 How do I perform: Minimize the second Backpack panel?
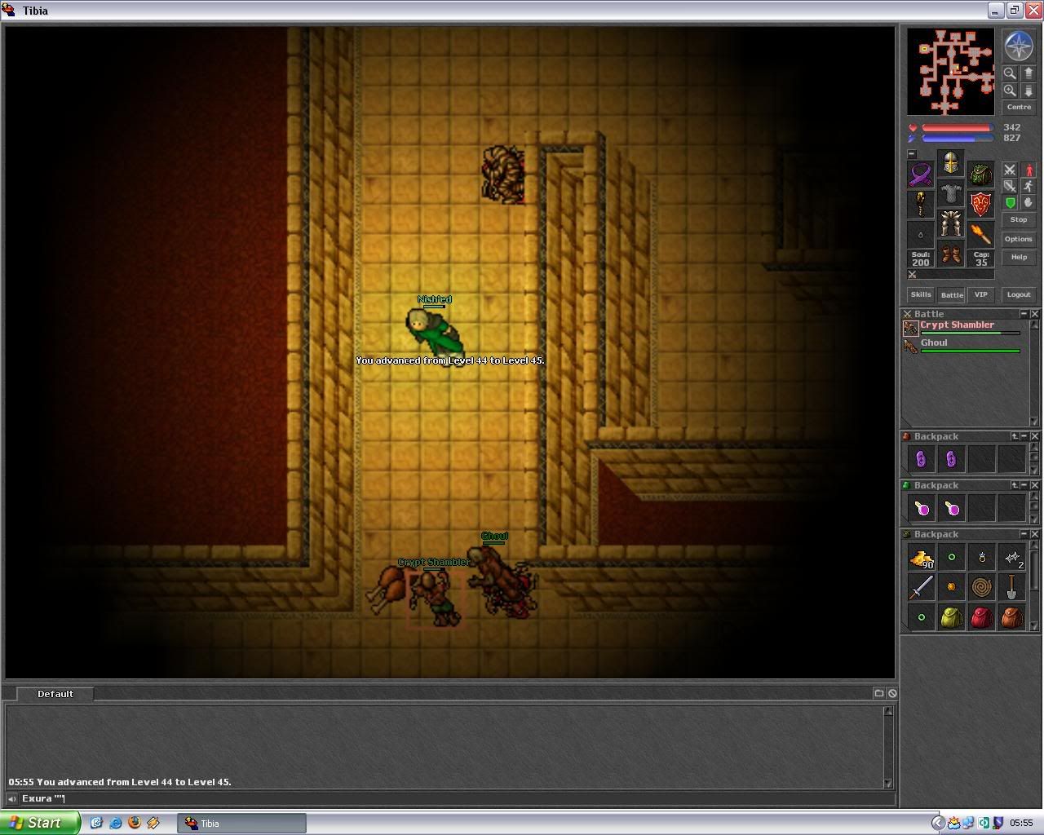[1024, 485]
